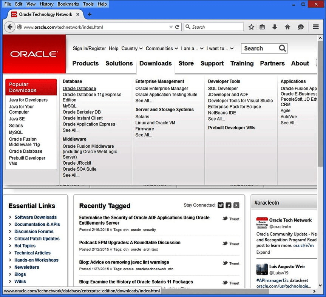This screenshot has width=326, height=297.
Task: Click the Facebook icon beside Stay Connected
Action: [229, 205]
